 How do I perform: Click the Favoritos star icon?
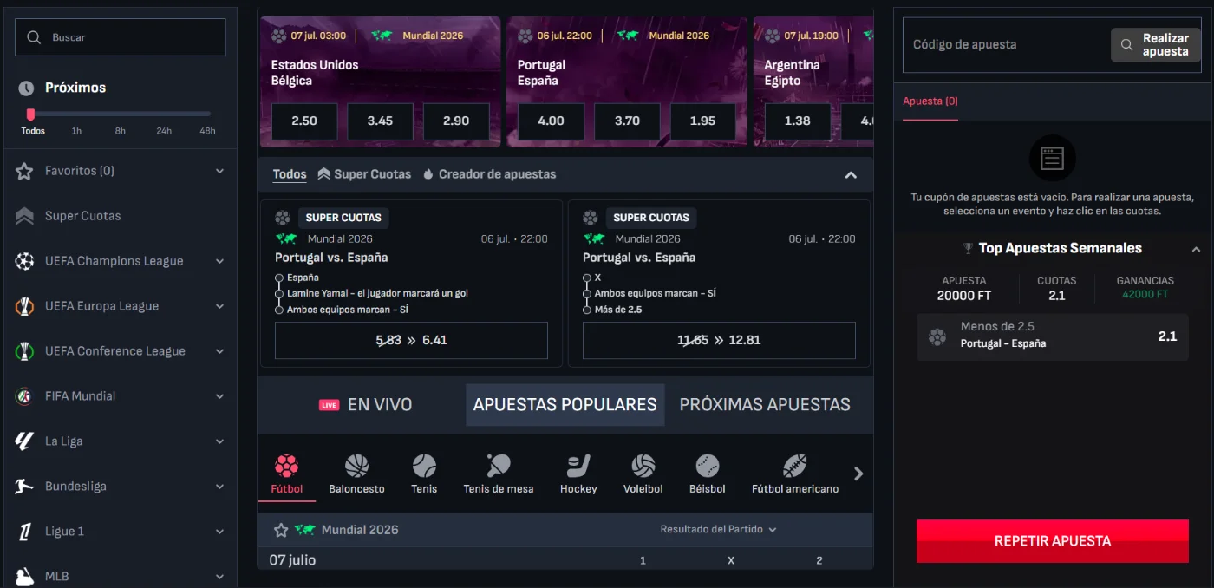[24, 171]
